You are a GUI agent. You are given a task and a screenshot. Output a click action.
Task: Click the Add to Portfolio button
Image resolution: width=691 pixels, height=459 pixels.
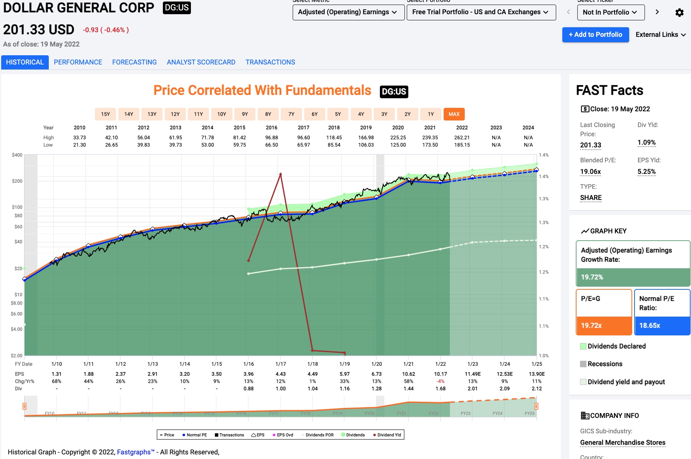tap(595, 35)
